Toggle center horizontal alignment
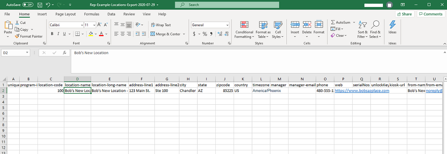447x154 pixels. [122, 34]
